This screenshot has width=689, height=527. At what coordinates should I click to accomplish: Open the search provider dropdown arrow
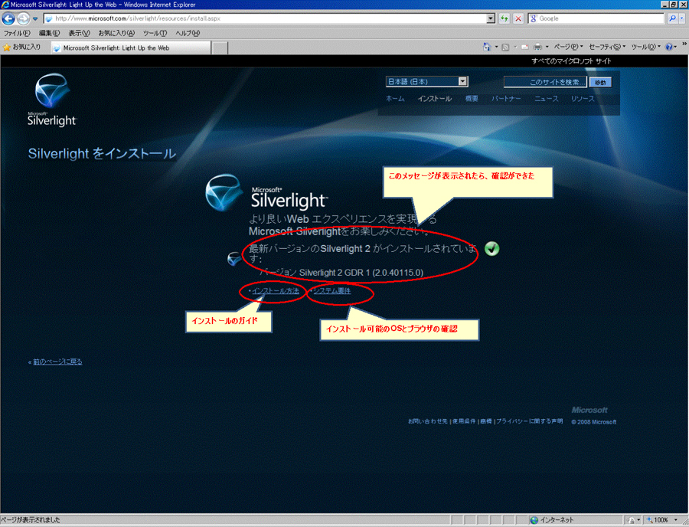tap(682, 18)
